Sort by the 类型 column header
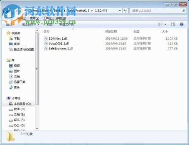The image size is (189, 145). (136, 31)
